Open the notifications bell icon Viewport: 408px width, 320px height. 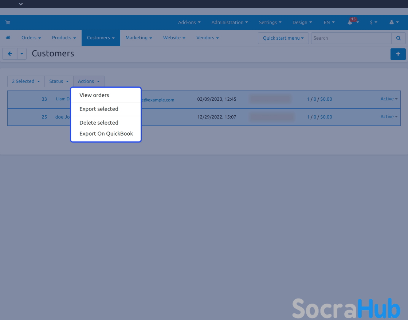coord(350,23)
